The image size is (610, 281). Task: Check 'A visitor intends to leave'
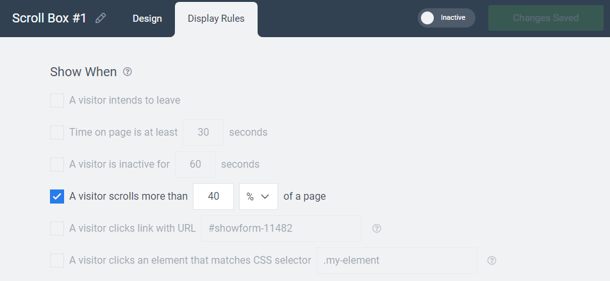pyautogui.click(x=57, y=100)
